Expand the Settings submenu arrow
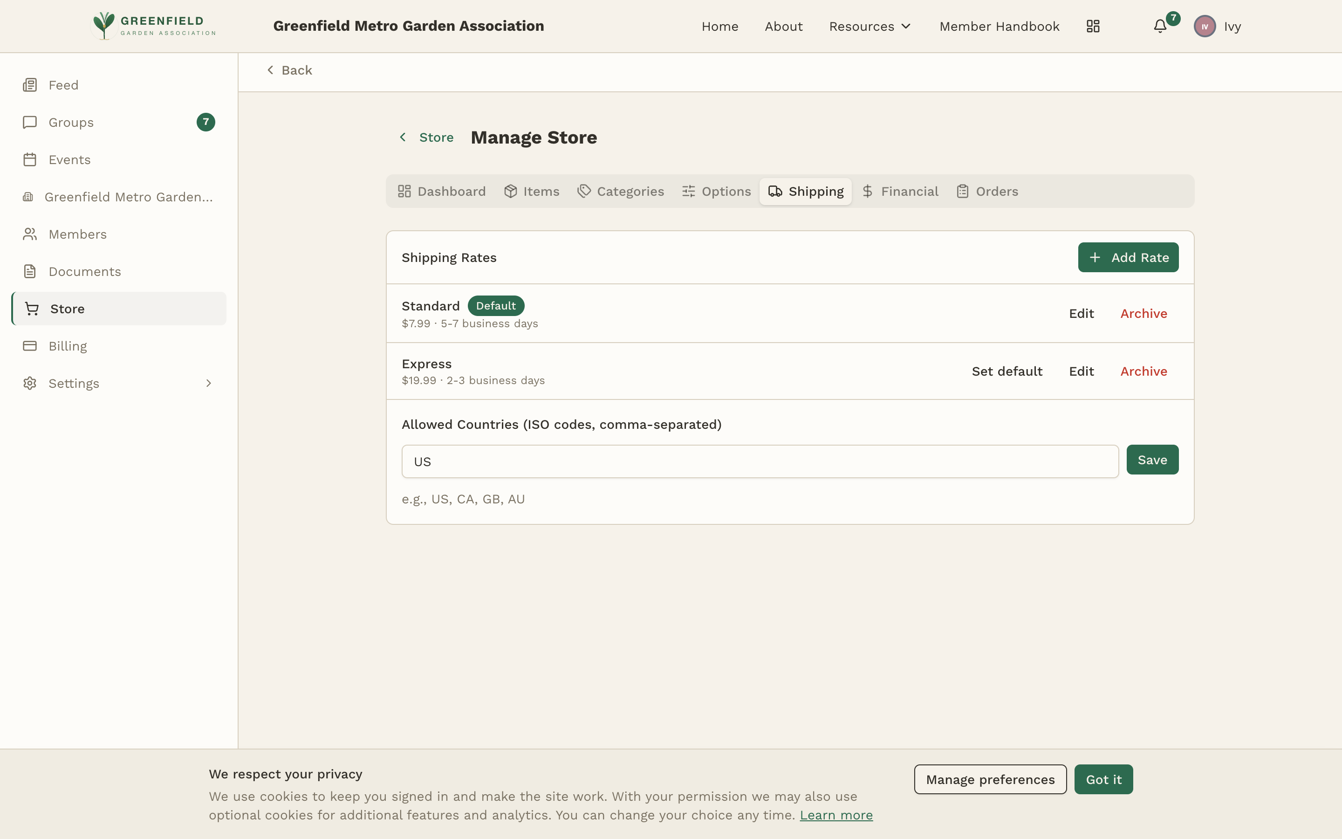The image size is (1342, 839). pos(208,383)
